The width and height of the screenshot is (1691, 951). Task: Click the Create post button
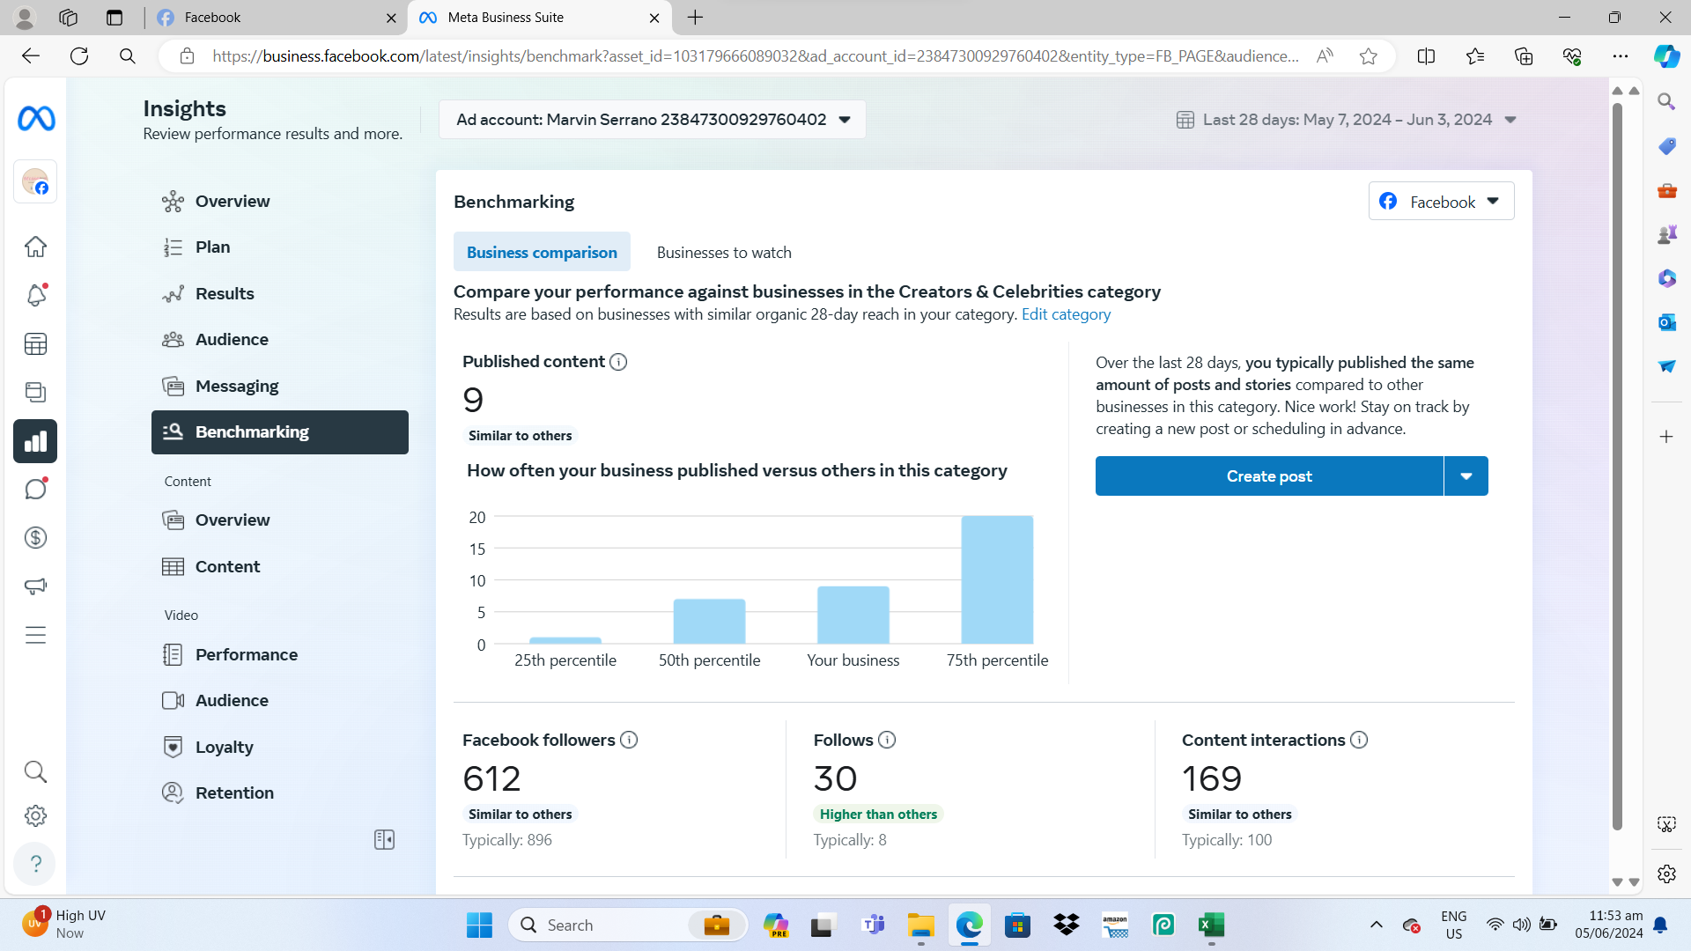[1269, 476]
